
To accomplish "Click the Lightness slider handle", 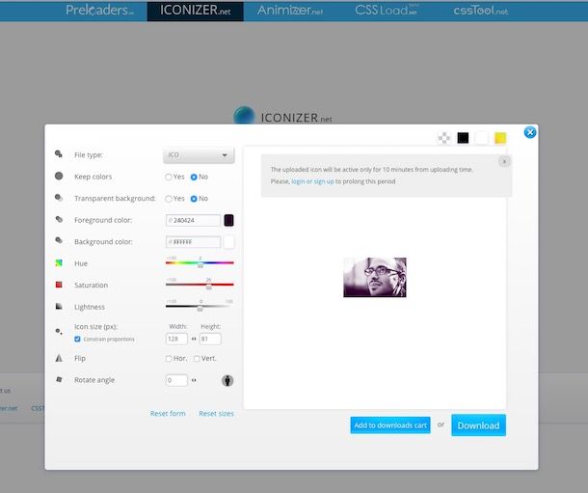I will (x=200, y=309).
